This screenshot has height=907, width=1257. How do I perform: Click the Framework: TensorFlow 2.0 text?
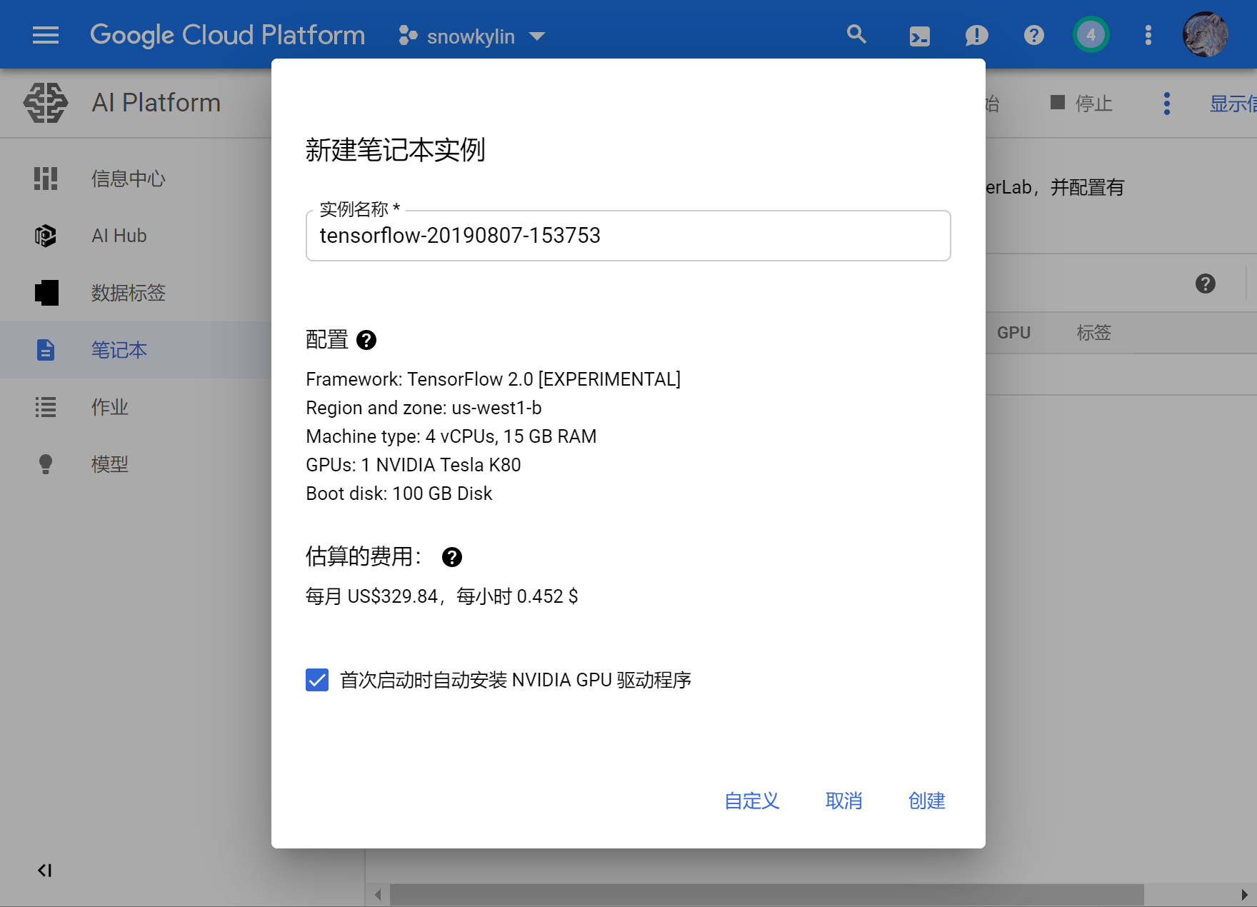494,379
